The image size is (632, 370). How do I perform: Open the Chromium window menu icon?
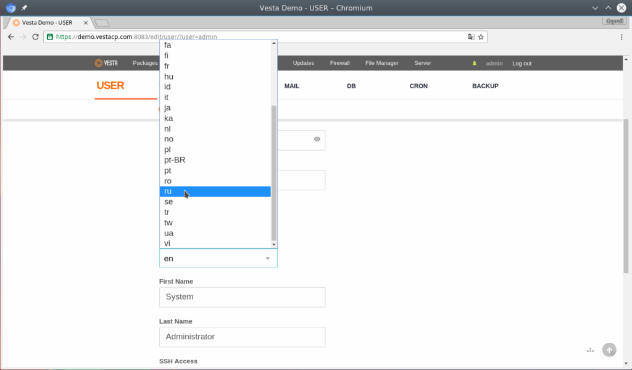pyautogui.click(x=11, y=7)
